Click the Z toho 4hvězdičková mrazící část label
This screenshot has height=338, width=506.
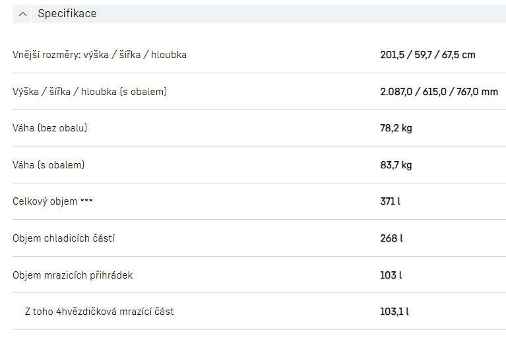[99, 312]
